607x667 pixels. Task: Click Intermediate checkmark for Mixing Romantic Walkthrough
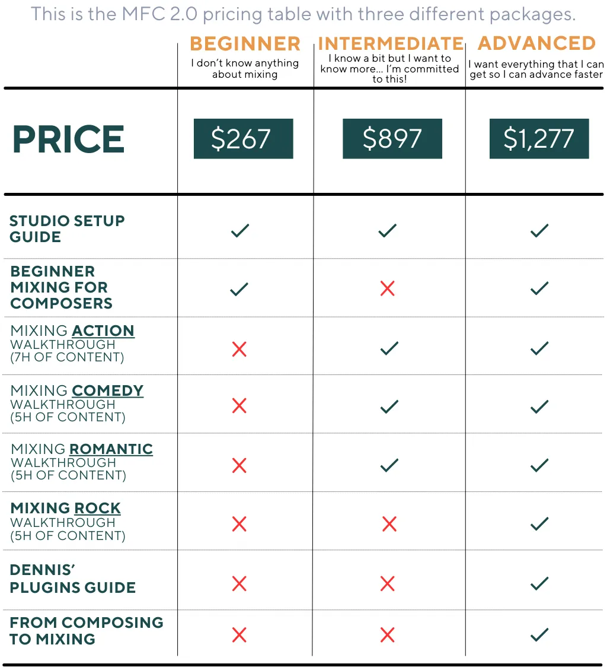click(x=389, y=465)
